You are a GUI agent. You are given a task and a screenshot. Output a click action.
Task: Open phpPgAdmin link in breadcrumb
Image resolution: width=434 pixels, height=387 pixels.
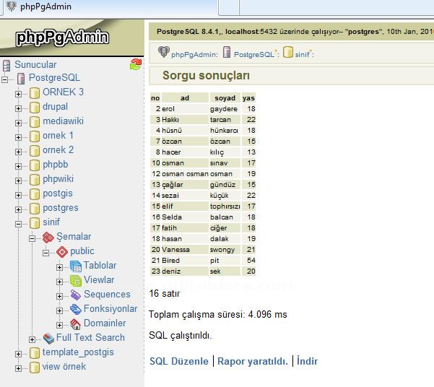click(x=194, y=55)
